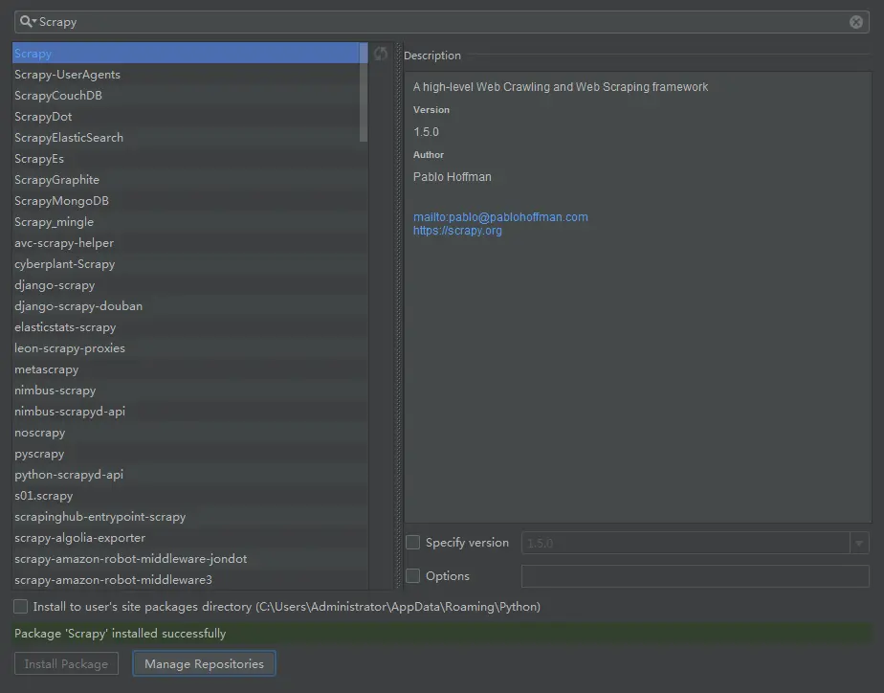Select nimbus-scrapyd-api package

(x=190, y=411)
